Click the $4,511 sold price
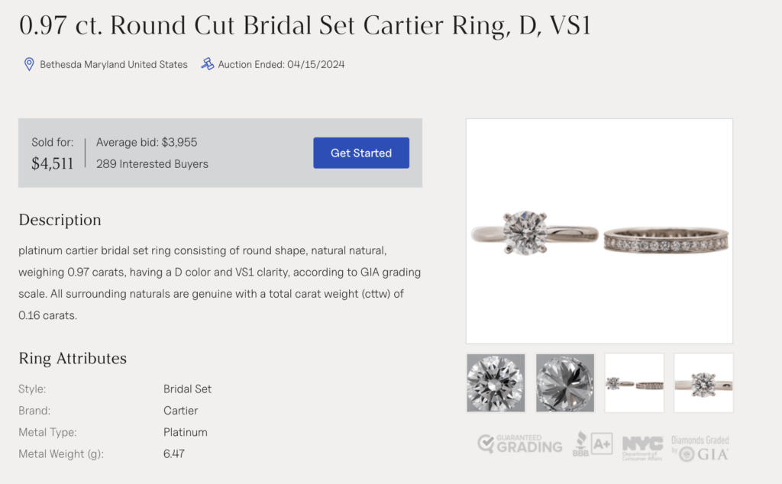Image resolution: width=782 pixels, height=484 pixels. point(52,163)
